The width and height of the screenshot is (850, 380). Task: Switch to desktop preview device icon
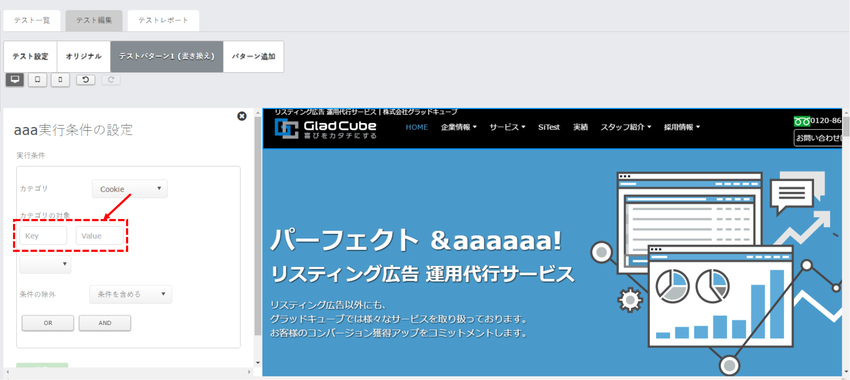[15, 80]
